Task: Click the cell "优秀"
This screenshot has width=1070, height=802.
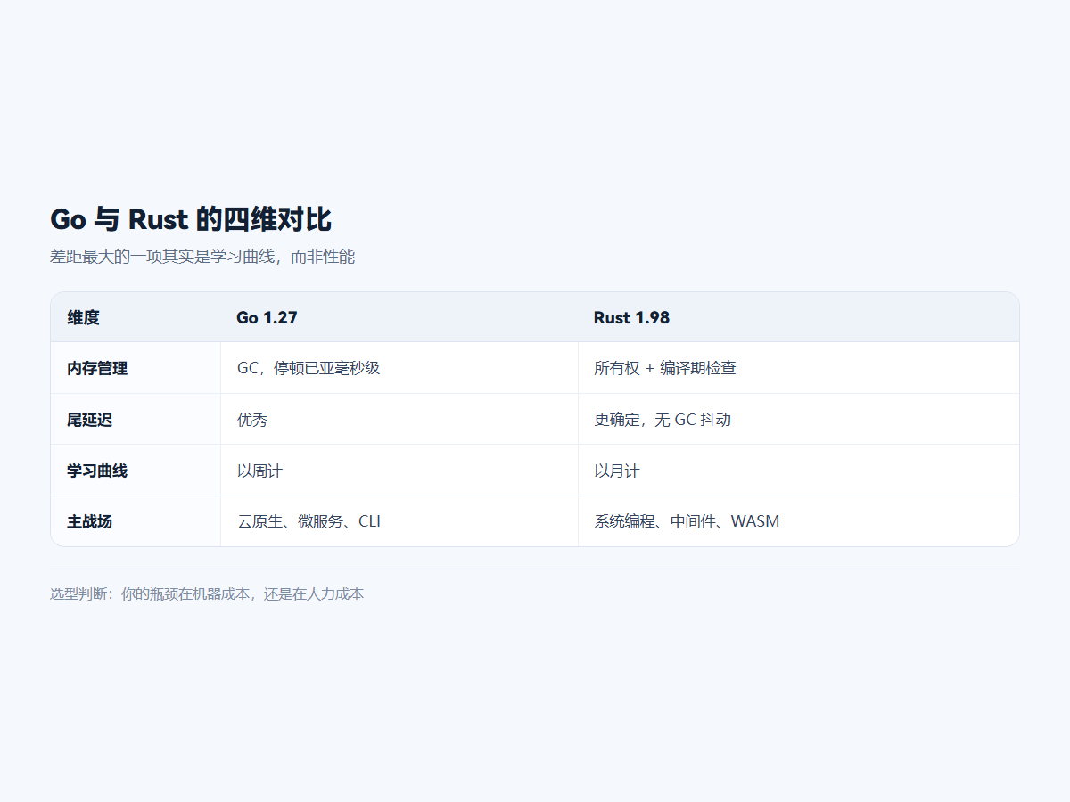Action: point(399,420)
